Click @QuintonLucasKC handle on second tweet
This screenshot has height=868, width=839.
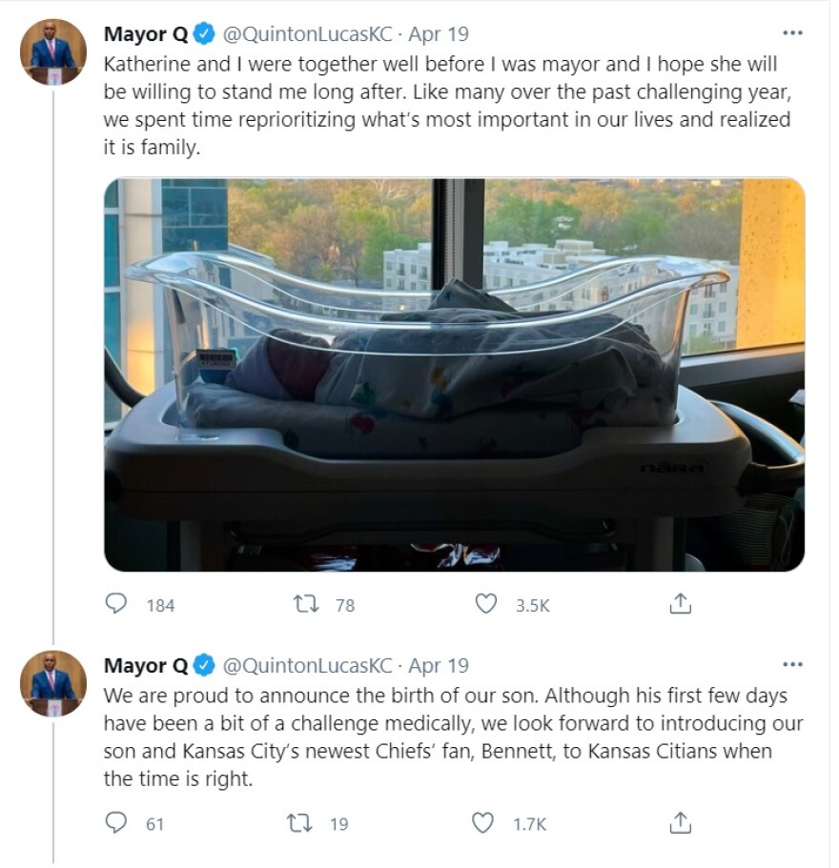tap(307, 665)
